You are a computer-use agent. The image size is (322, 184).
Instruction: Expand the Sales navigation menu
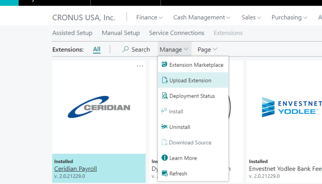251,18
